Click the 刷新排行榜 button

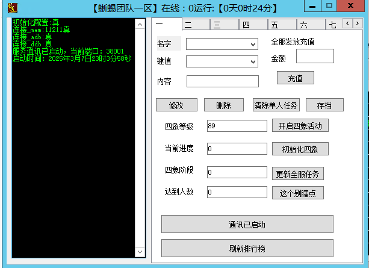tap(247, 248)
